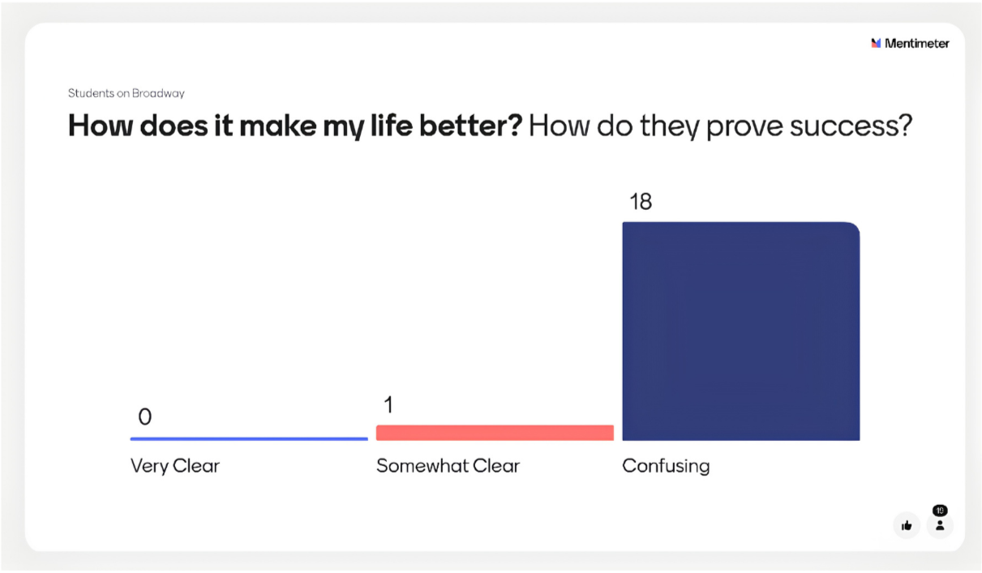Click the Confusing axis label

[666, 466]
